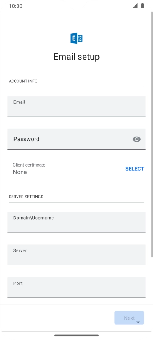153x340 pixels.
Task: Toggle password visibility eye icon
Action: coord(136,139)
